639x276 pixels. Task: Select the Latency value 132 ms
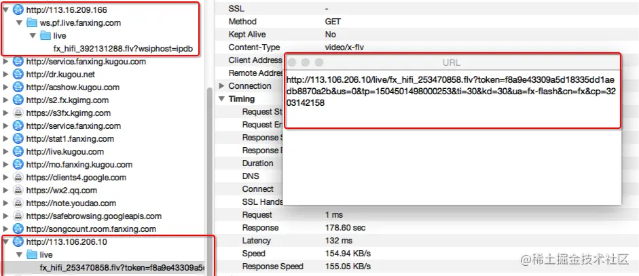point(338,241)
